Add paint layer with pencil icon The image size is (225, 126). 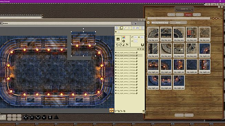pos(116,111)
